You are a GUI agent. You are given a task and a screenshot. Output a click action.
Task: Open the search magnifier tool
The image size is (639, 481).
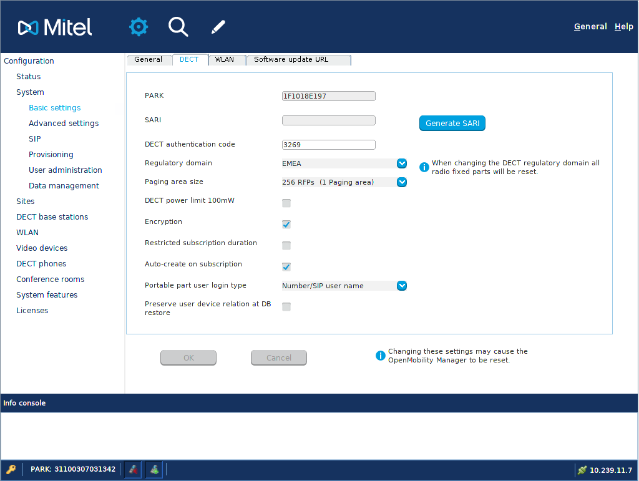pyautogui.click(x=178, y=27)
